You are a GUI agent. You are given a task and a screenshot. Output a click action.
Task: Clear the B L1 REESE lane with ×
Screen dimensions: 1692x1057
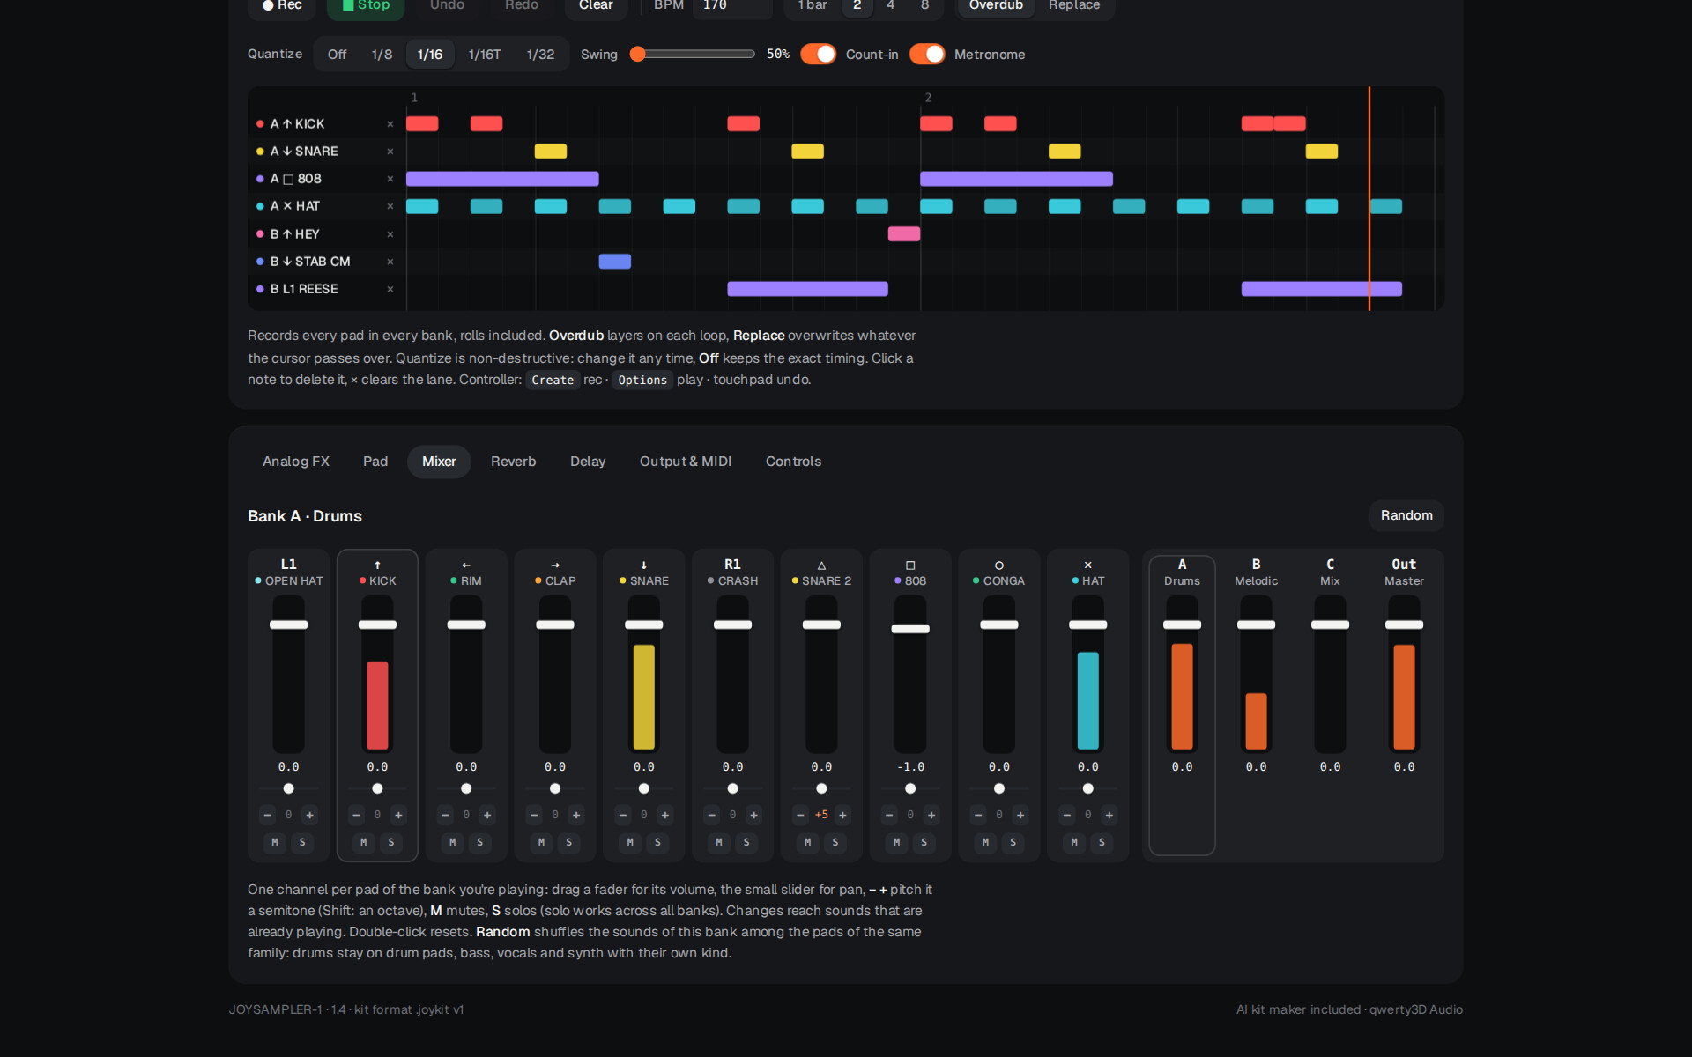point(390,289)
